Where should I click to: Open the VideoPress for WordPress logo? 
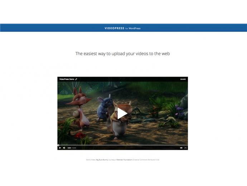click(x=122, y=28)
